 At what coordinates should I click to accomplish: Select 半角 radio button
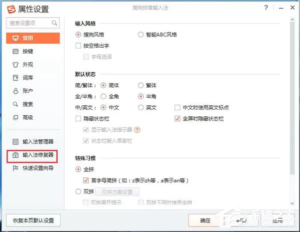140,96
